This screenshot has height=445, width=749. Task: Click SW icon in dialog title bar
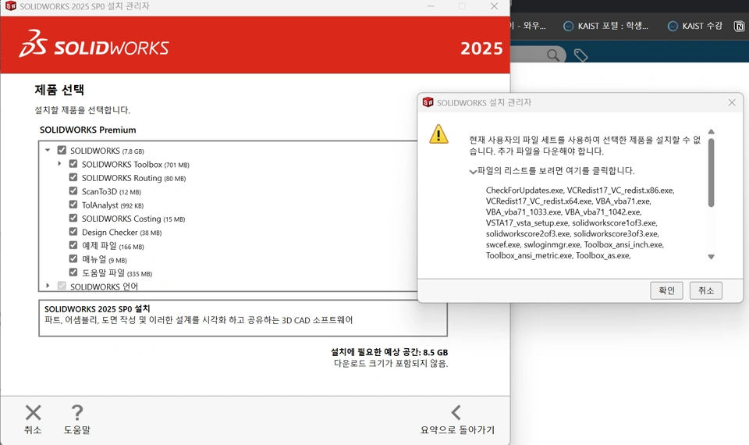pyautogui.click(x=428, y=101)
